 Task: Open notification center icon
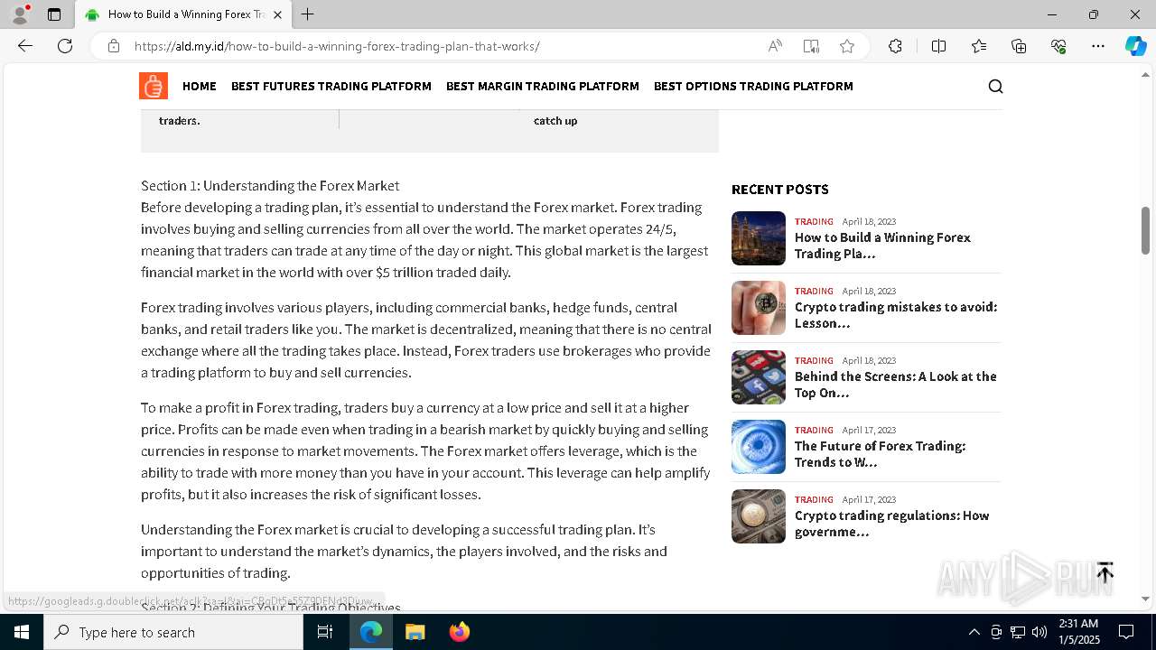point(1126,632)
